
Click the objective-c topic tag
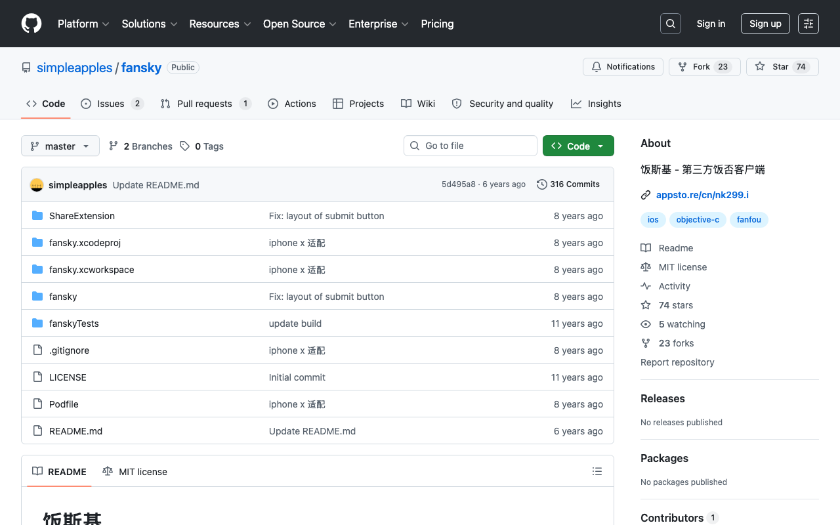698,220
